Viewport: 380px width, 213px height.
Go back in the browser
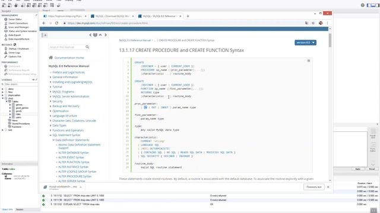(x=44, y=23)
